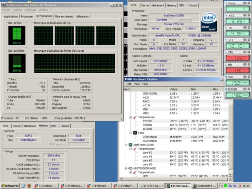
Task: Expand hidden system tray icons
Action: 221,186
